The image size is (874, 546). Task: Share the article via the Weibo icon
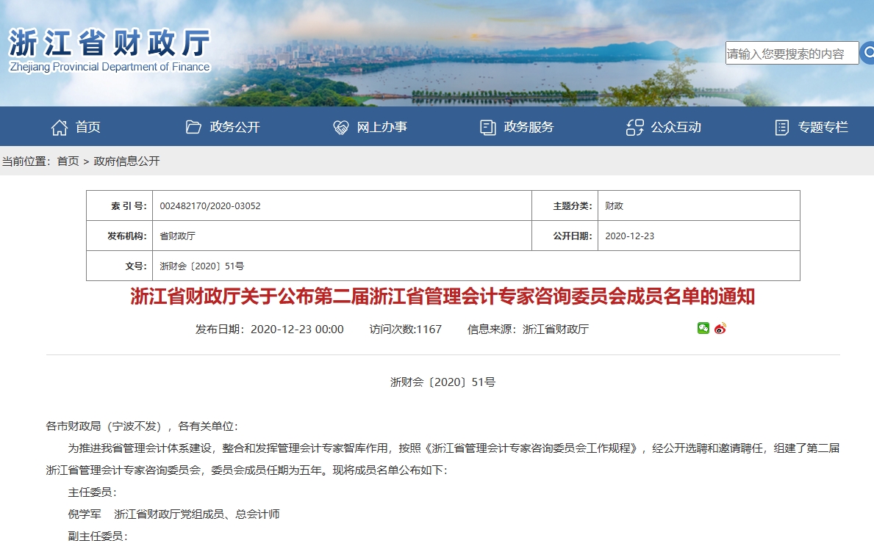point(720,328)
